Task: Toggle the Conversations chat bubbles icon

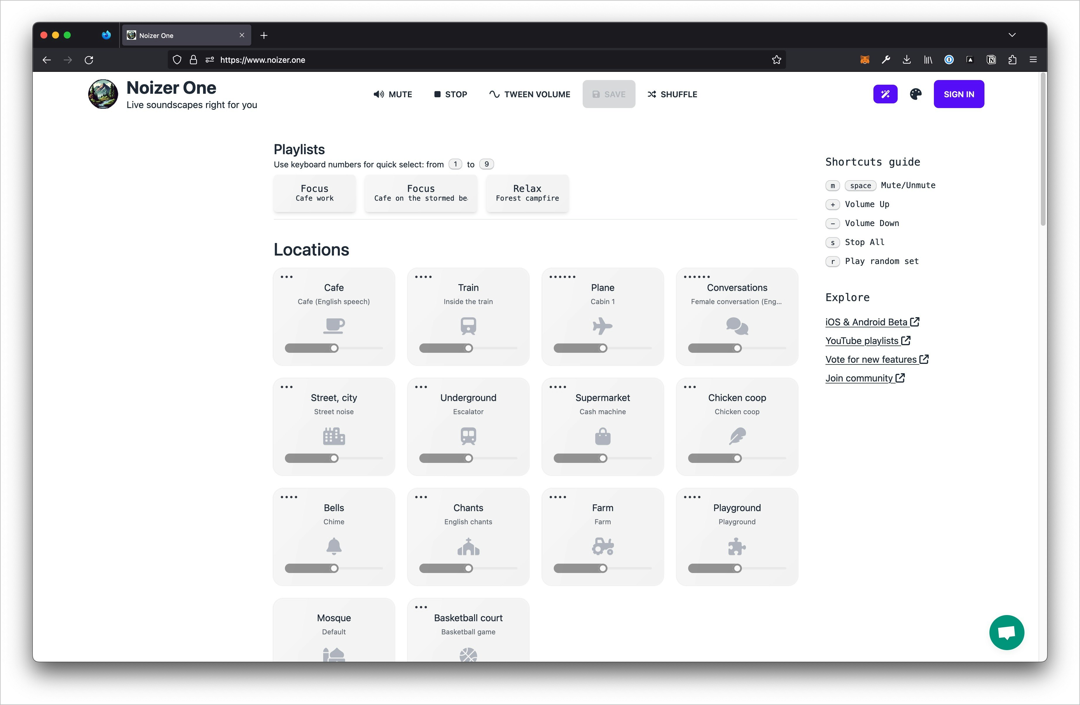Action: (x=737, y=326)
